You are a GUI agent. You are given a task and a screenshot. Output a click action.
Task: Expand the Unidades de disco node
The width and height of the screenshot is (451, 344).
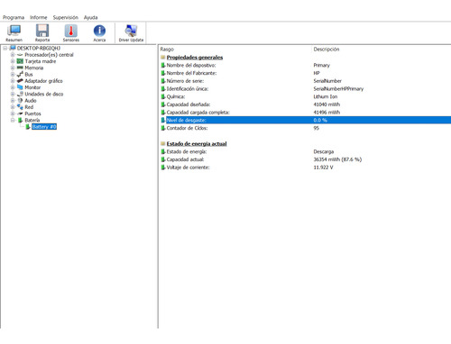13,94
